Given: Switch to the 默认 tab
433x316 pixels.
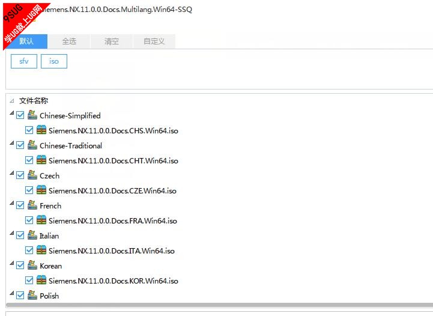Looking at the screenshot, I should [26, 41].
